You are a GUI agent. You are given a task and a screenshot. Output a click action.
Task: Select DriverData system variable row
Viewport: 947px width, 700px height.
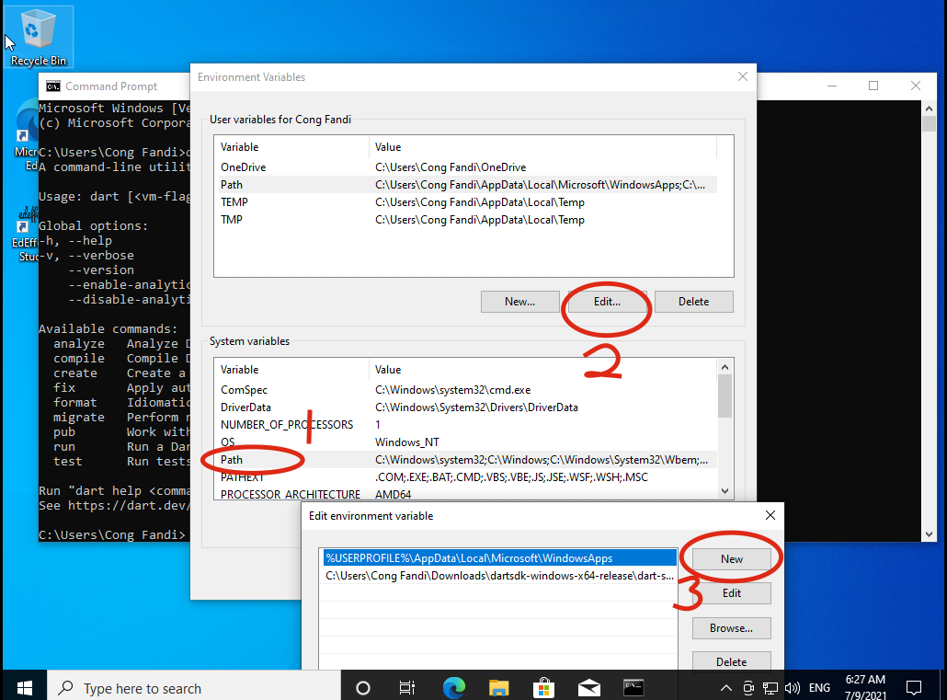467,407
